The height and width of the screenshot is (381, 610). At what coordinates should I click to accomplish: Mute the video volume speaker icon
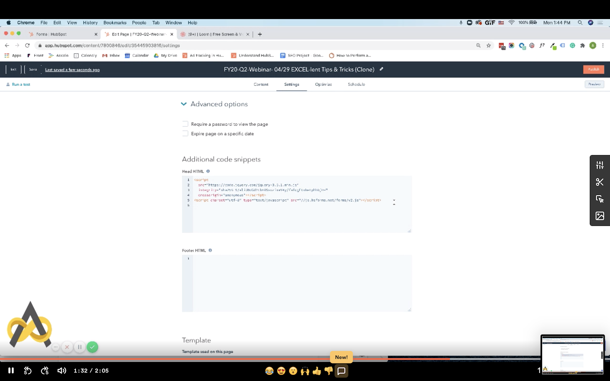click(62, 370)
